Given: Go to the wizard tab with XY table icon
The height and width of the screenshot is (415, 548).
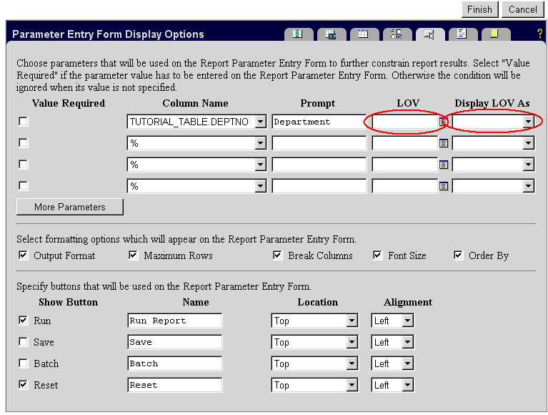Looking at the screenshot, I should click(x=331, y=34).
